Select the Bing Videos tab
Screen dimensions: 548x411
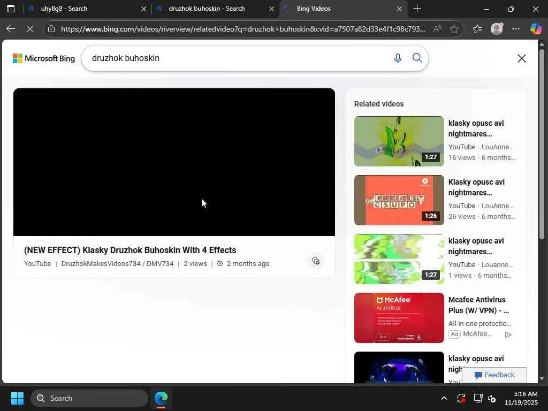[342, 9]
